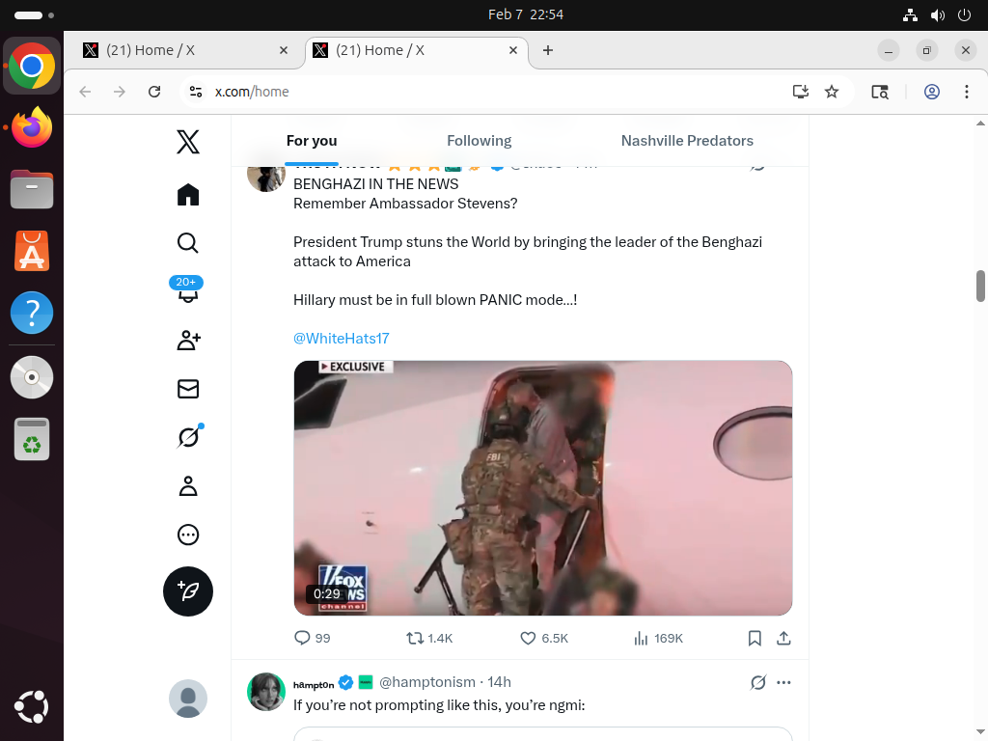
Task: Open Explore search icon in sidebar
Action: point(188,243)
